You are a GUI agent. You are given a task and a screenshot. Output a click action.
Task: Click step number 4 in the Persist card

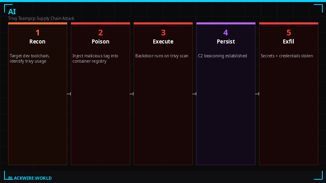(x=226, y=33)
